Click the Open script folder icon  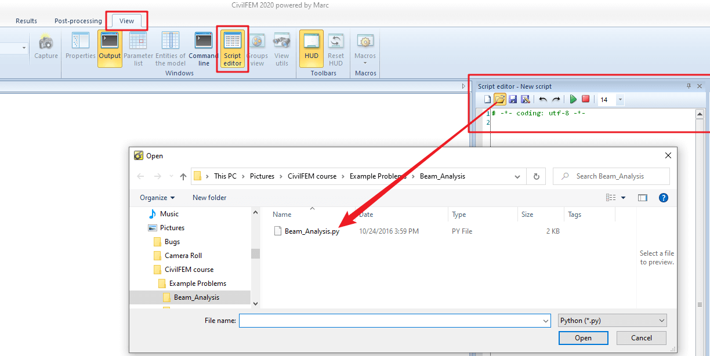499,100
